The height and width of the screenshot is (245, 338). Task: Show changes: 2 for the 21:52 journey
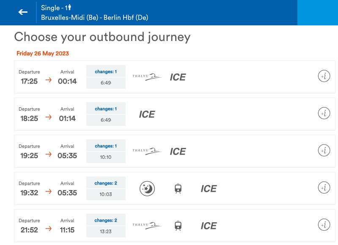click(106, 220)
